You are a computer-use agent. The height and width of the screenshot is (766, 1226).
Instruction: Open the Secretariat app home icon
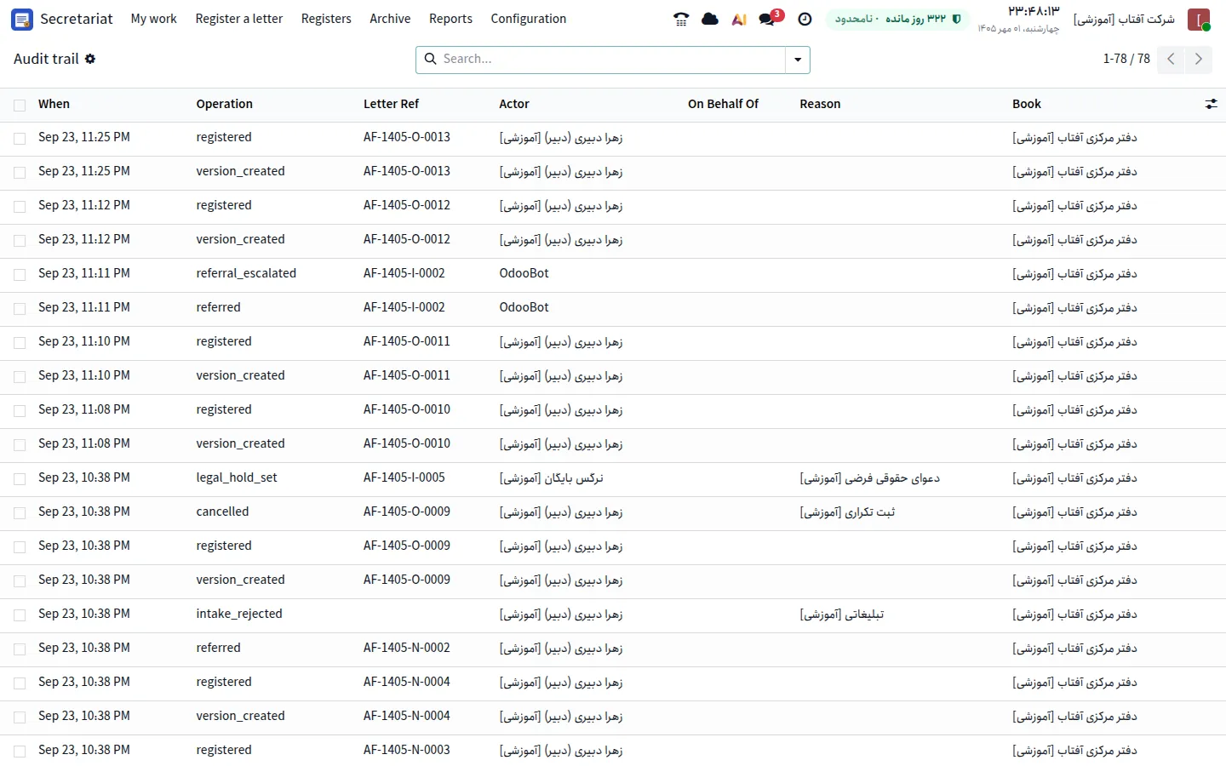(22, 19)
